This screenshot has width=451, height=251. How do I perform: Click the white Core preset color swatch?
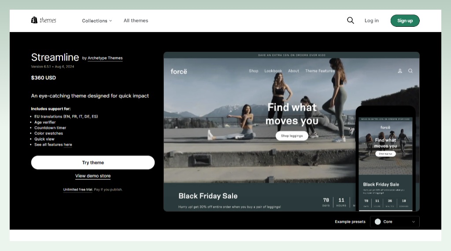(x=377, y=222)
